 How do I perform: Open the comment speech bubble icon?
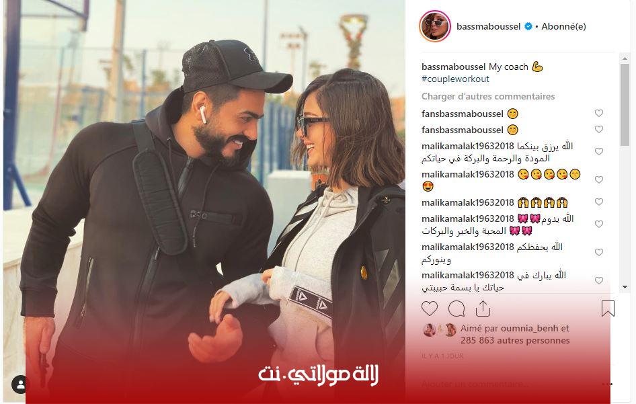click(x=456, y=309)
